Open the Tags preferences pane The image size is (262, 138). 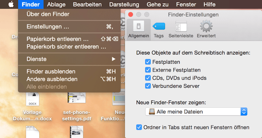click(159, 30)
